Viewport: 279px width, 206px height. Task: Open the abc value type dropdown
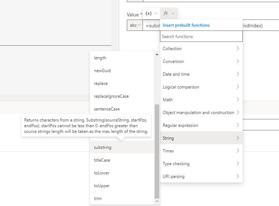[135, 26]
